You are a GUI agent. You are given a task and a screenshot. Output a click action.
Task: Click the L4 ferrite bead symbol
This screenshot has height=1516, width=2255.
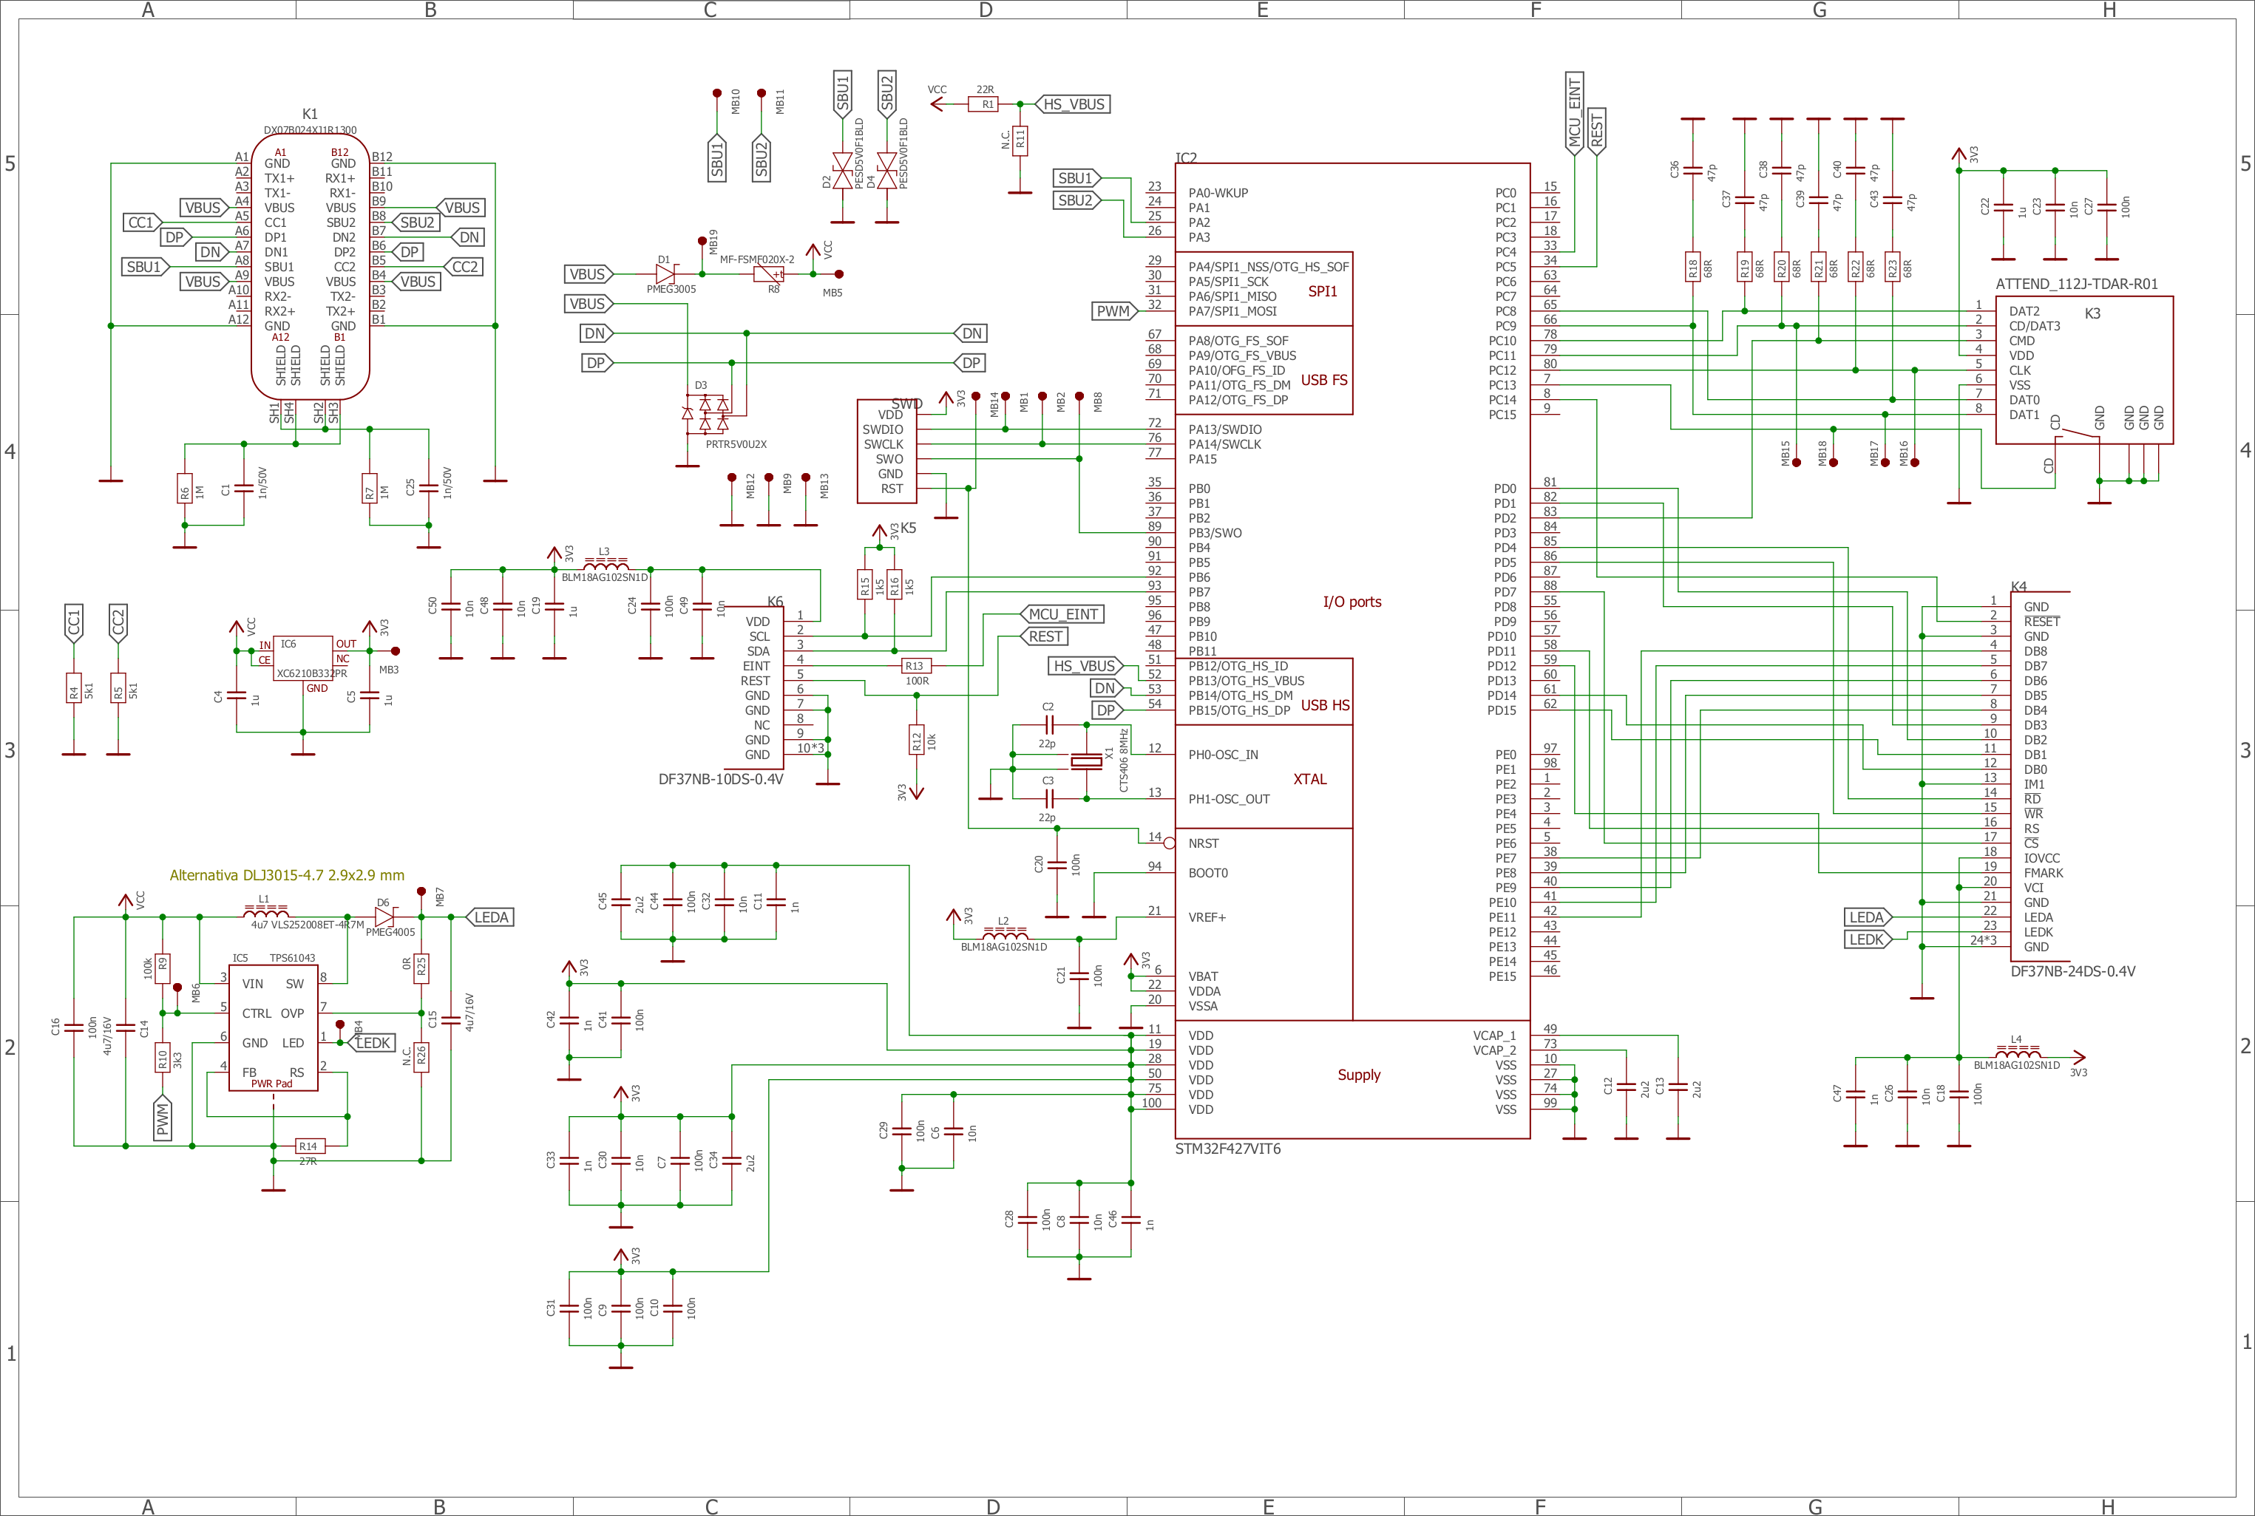coord(2018,1052)
